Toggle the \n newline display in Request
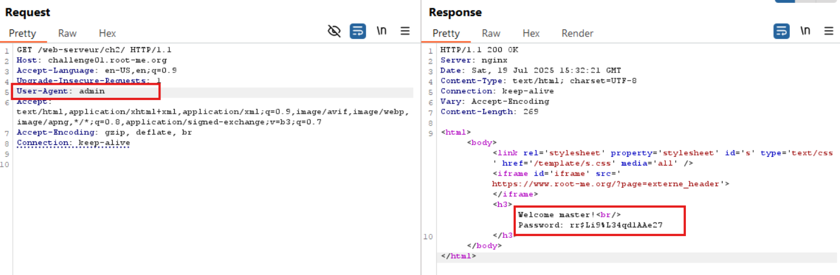This screenshot has height=275, width=840. [x=381, y=31]
